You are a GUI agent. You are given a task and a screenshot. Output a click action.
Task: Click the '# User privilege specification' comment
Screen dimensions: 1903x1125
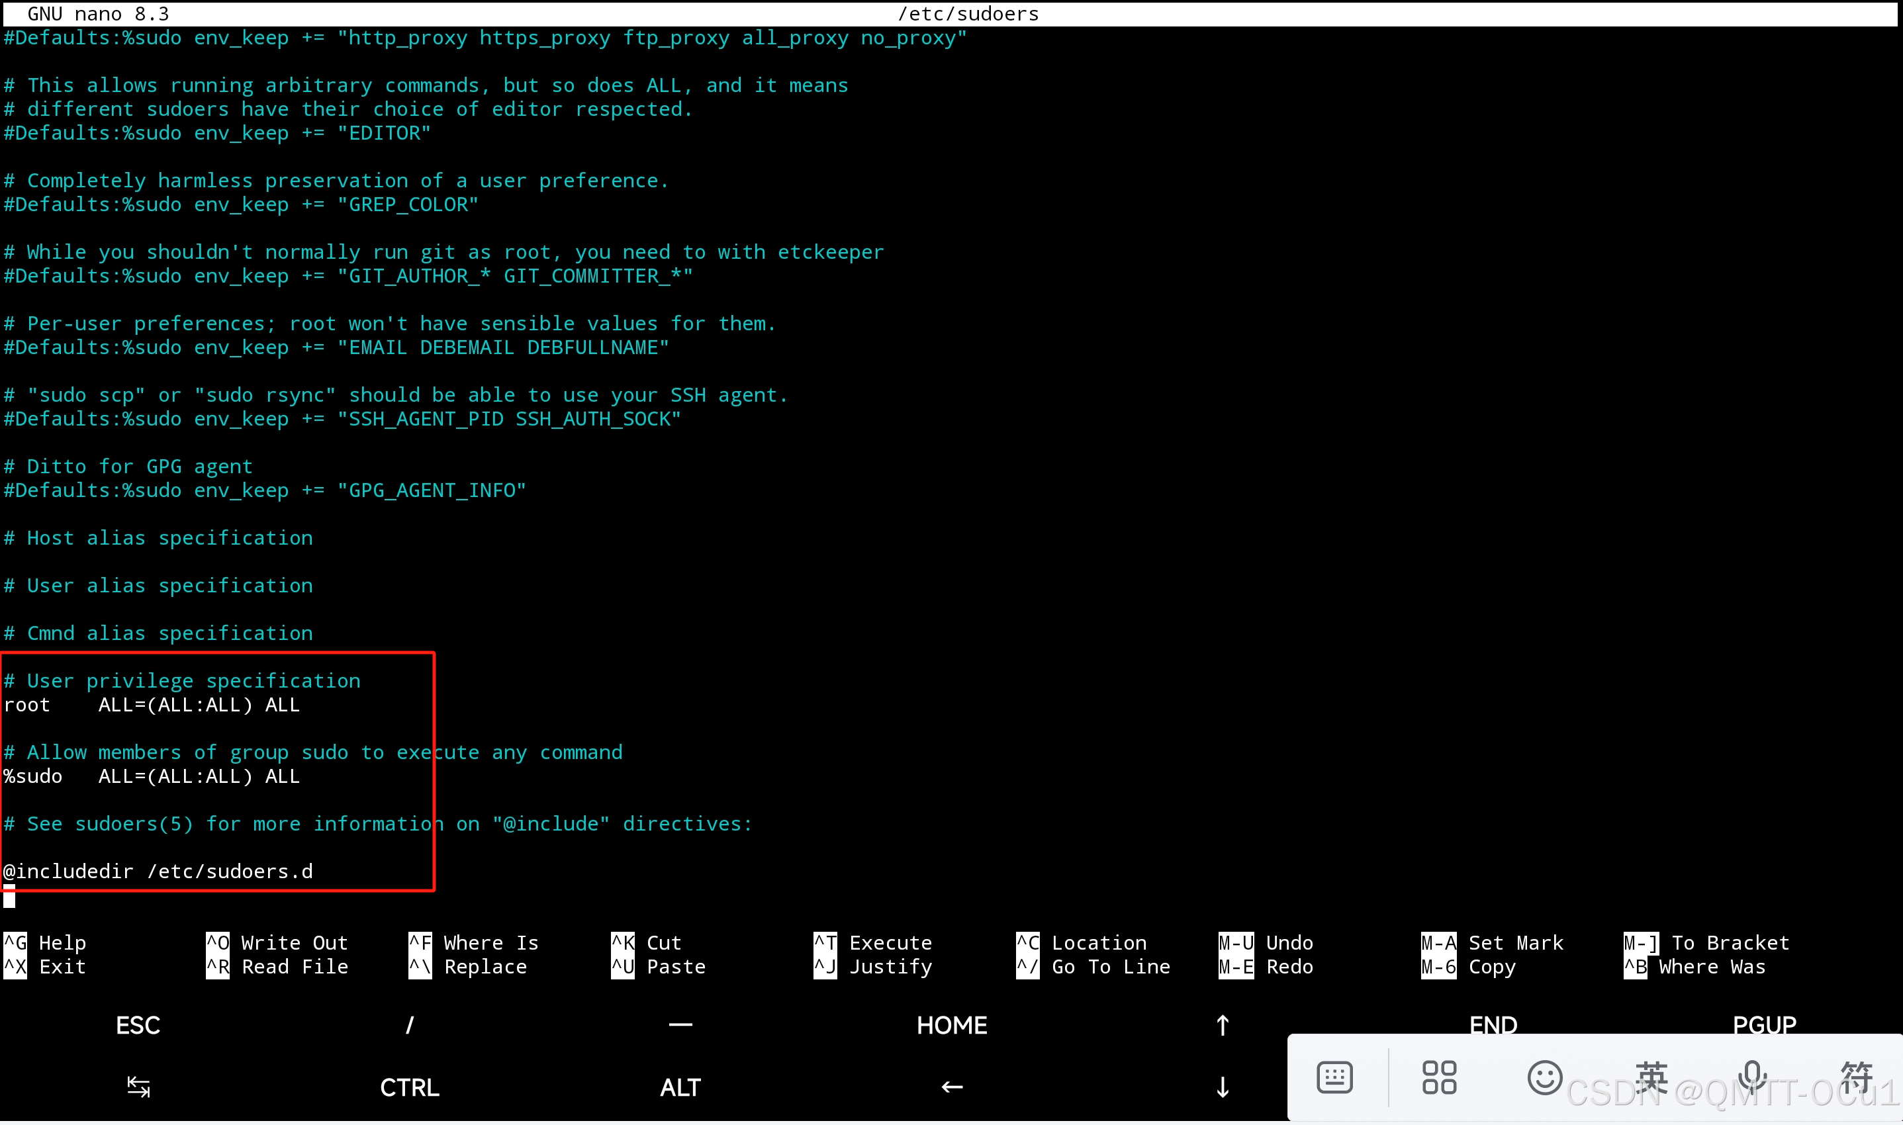pyautogui.click(x=182, y=681)
